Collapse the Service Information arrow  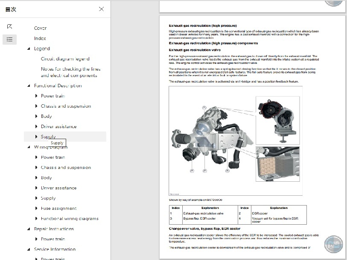pos(29,249)
